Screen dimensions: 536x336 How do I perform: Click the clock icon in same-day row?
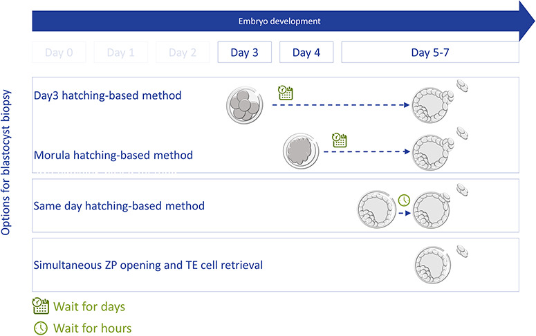click(404, 200)
